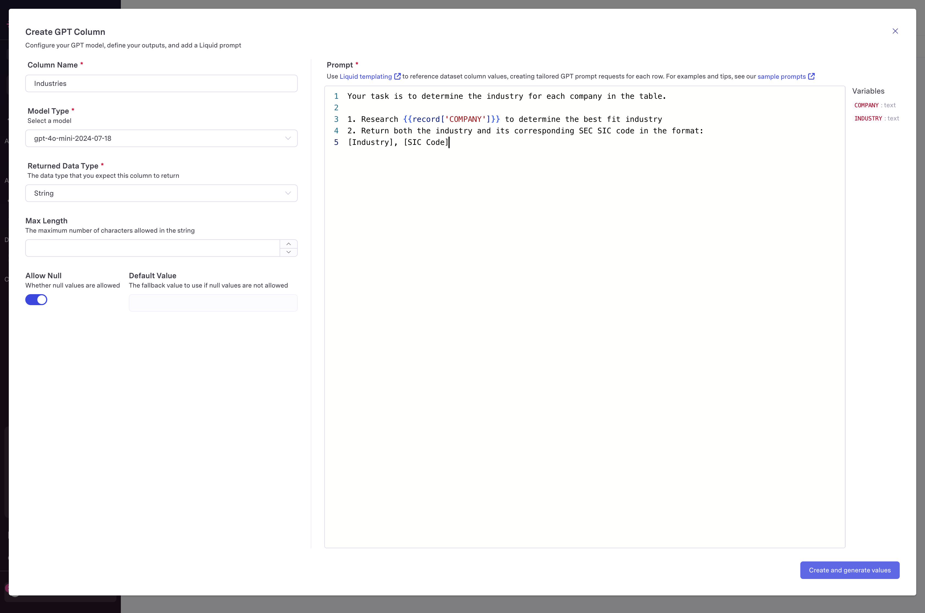Click the Column Name input field
Viewport: 925px width, 613px height.
pyautogui.click(x=161, y=83)
